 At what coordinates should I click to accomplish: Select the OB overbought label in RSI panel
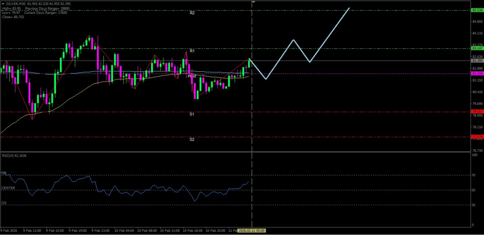[4, 173]
